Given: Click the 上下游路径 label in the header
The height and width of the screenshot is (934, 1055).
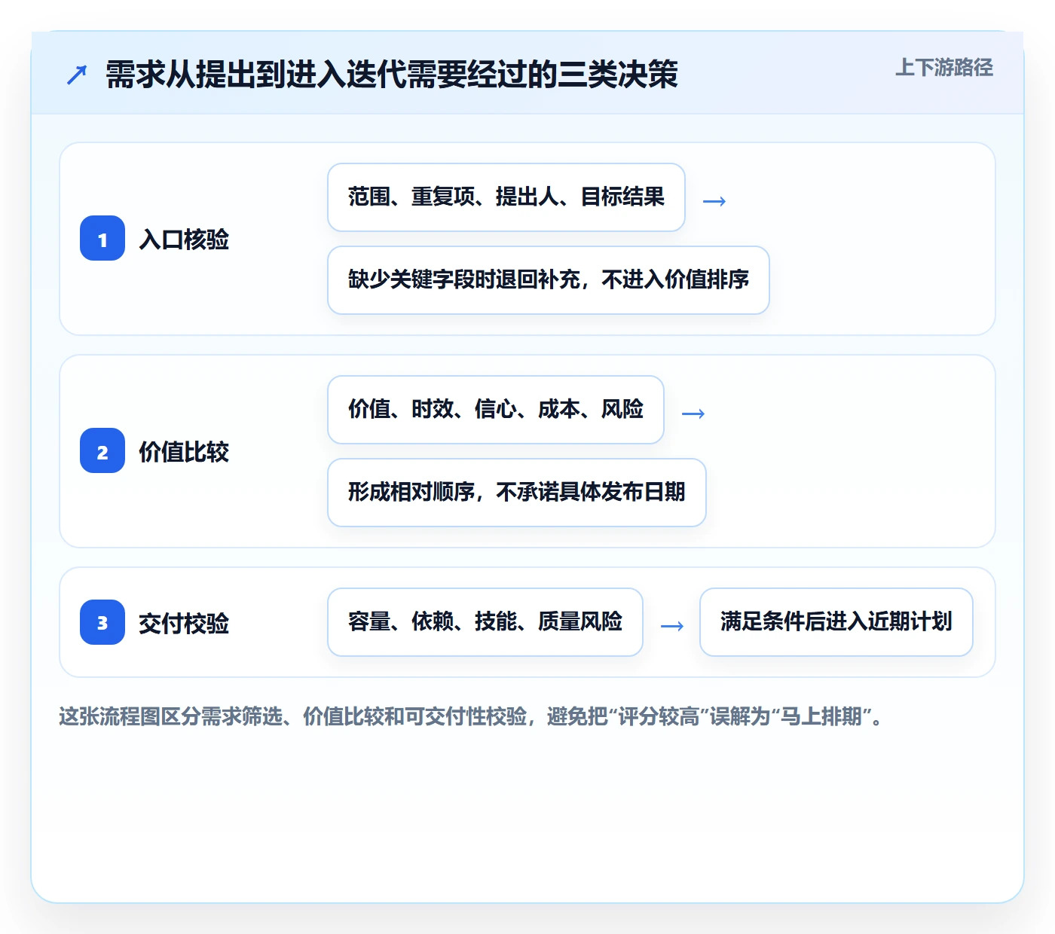Looking at the screenshot, I should point(944,68).
